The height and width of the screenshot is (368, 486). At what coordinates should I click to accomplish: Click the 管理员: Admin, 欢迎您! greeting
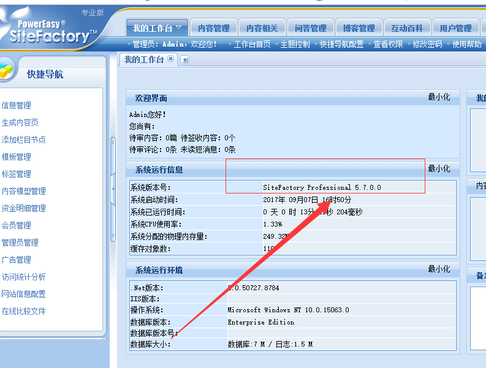click(x=175, y=44)
